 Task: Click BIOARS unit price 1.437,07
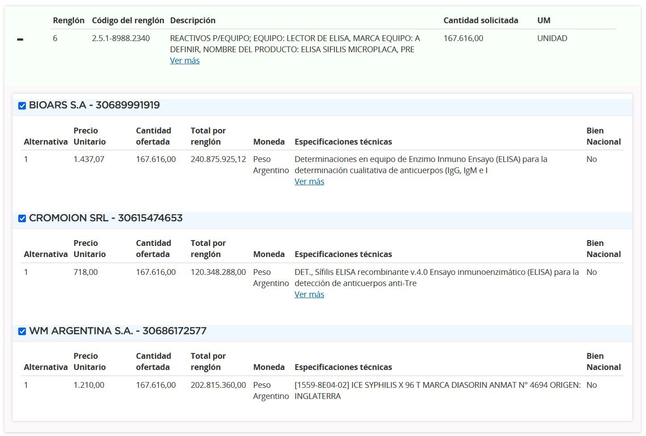tap(89, 159)
